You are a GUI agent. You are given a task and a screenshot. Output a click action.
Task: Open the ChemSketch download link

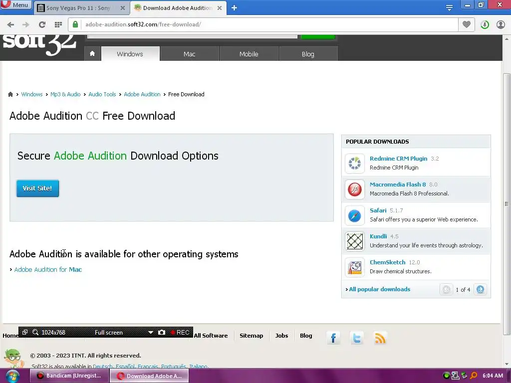tap(387, 262)
